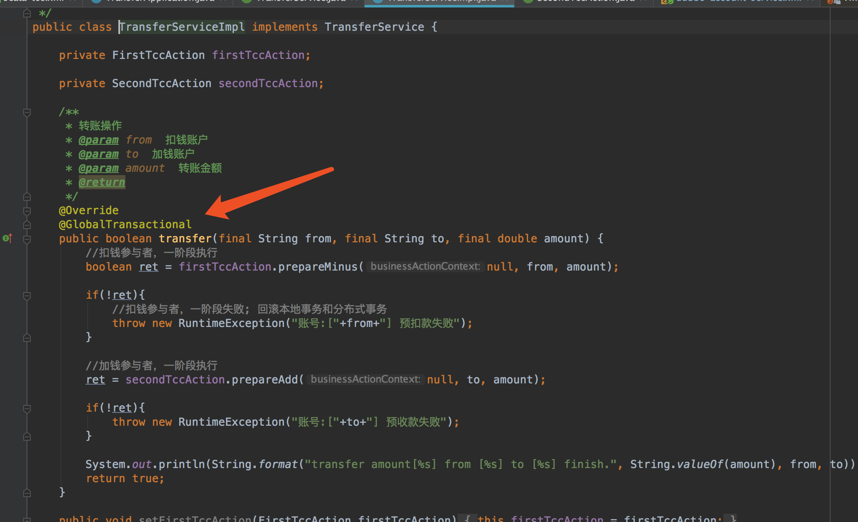This screenshot has height=522, width=858.
Task: Click the @param tag for to
Action: (x=98, y=154)
